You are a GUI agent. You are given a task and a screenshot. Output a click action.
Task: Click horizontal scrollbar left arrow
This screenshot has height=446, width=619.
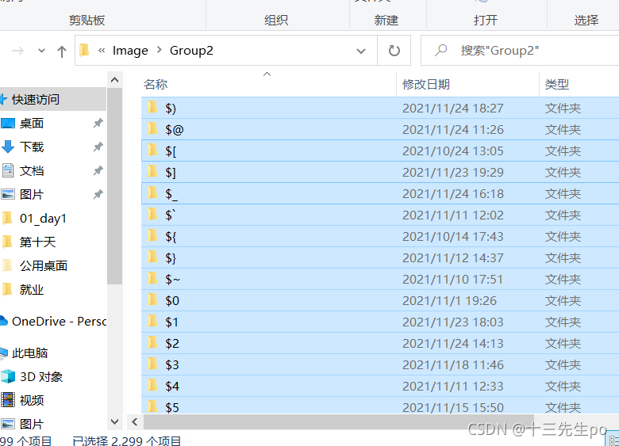[x=135, y=421]
